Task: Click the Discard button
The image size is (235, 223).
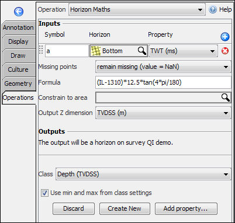Action: [x=74, y=208]
